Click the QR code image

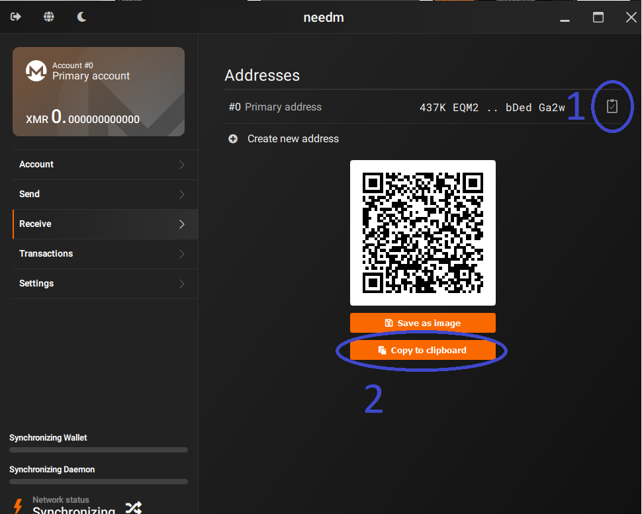[422, 232]
